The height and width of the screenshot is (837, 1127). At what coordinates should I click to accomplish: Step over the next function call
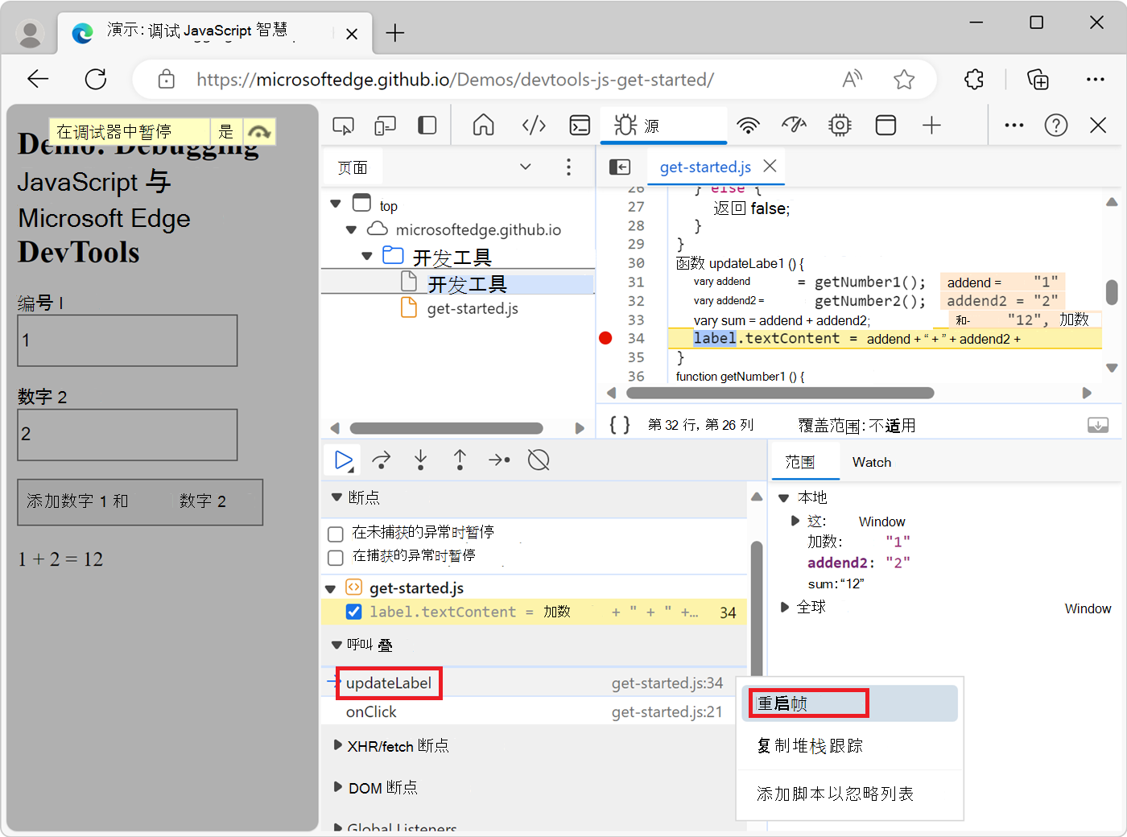(x=381, y=460)
